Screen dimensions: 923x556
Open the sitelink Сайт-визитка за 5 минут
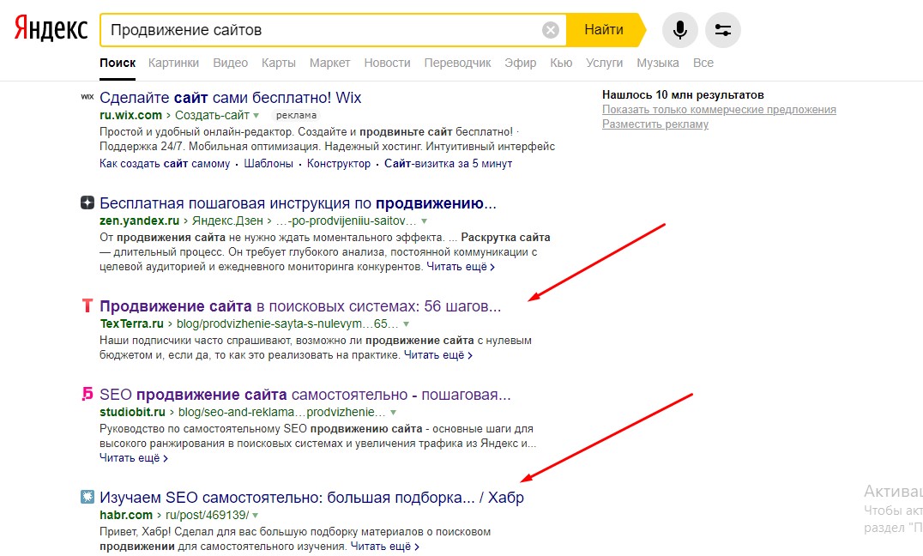pyautogui.click(x=448, y=163)
